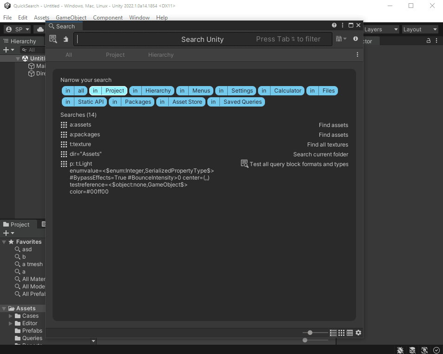Click the checkmark activity status icon
Viewport: 443px width, 354px height.
(436, 350)
